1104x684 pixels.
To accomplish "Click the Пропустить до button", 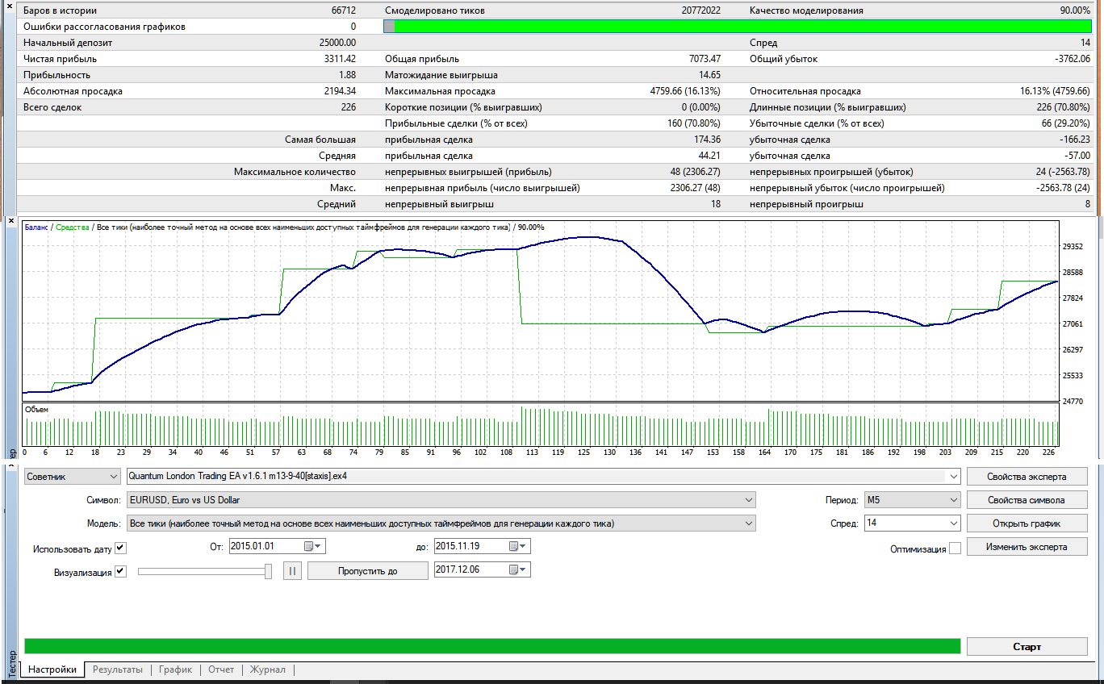I will [367, 571].
